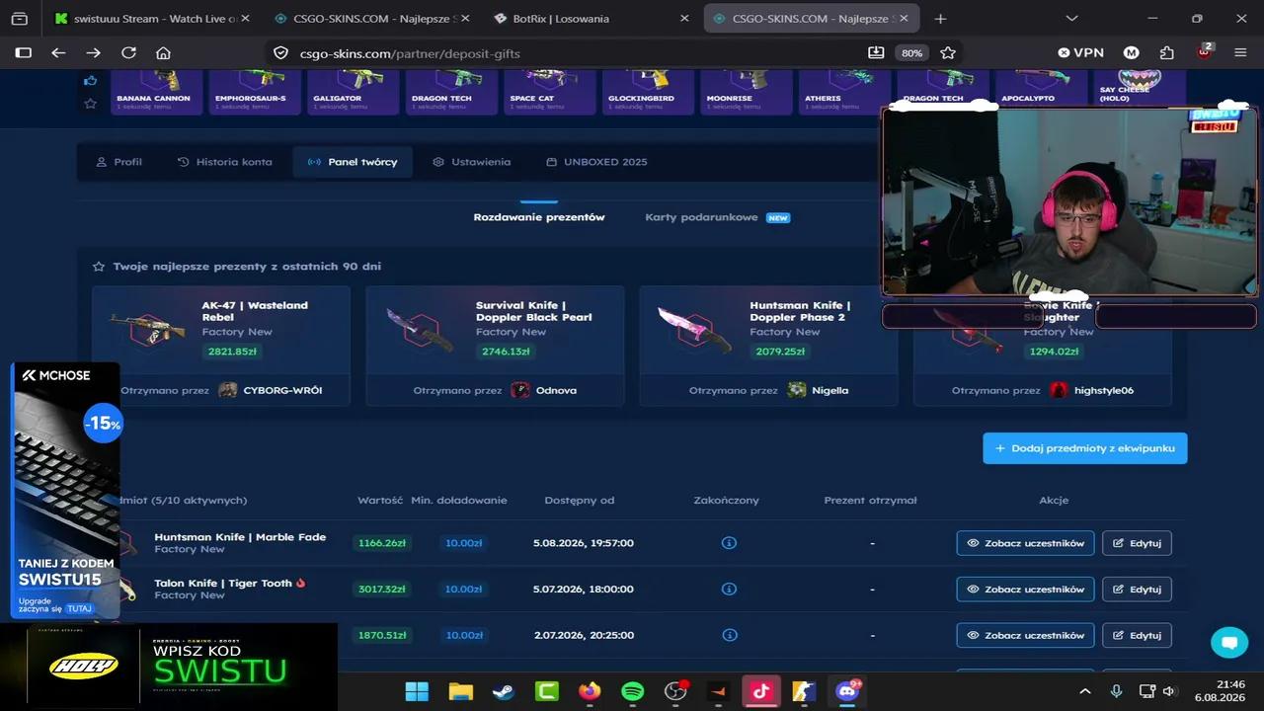Launch File Explorer from the taskbar

point(460,691)
